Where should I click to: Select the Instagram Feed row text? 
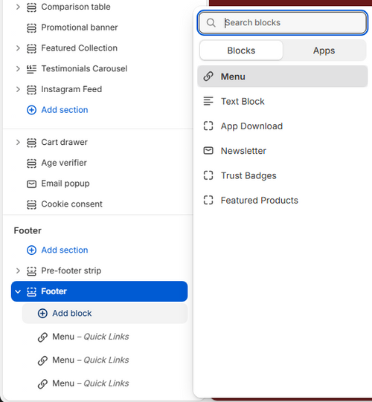tap(71, 89)
